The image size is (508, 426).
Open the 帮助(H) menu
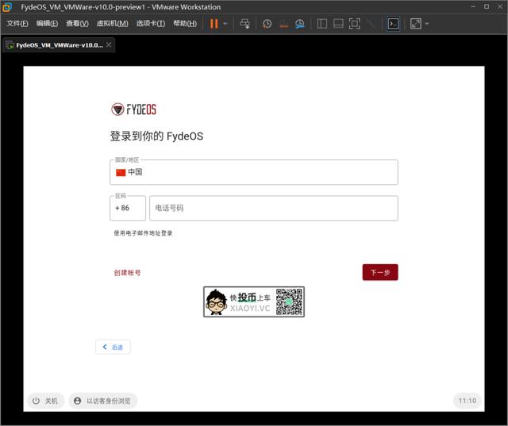185,23
